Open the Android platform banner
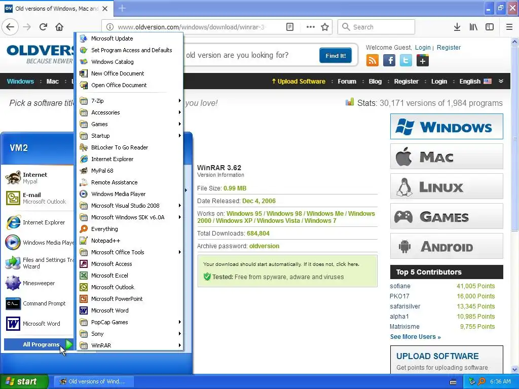 (447, 246)
